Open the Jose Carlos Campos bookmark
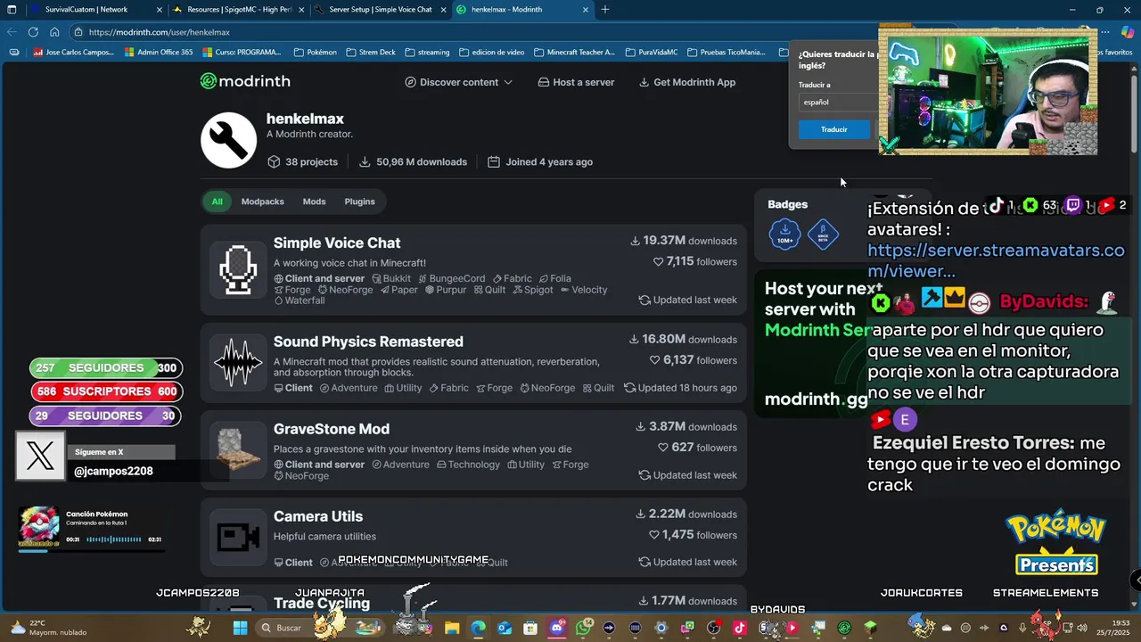 pos(74,53)
